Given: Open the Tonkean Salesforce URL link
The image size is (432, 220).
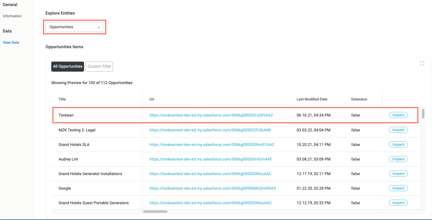Looking at the screenshot, I should (x=211, y=115).
